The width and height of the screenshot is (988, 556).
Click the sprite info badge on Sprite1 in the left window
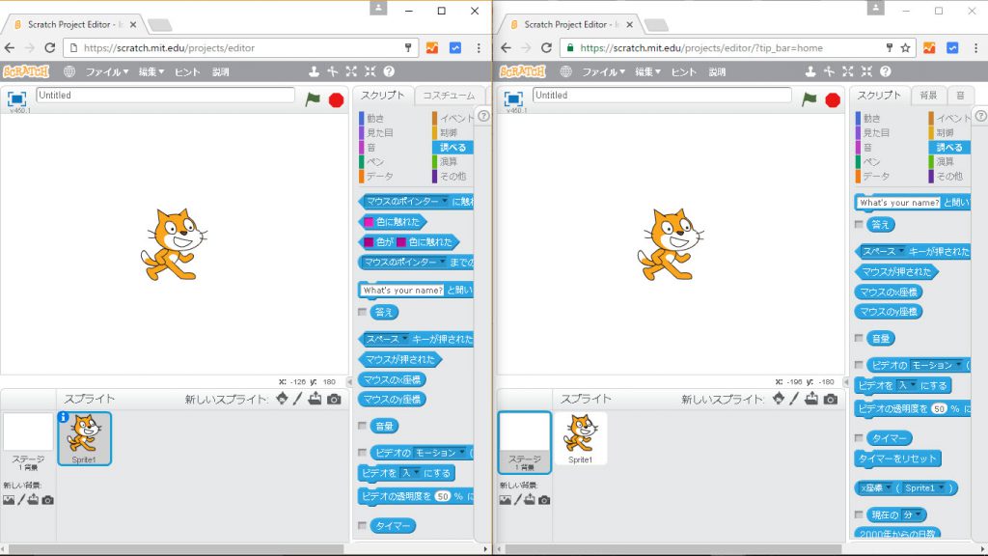[x=64, y=417]
